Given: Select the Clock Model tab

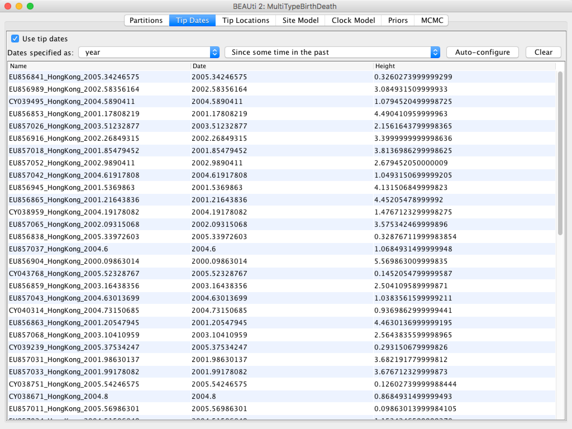Looking at the screenshot, I should pyautogui.click(x=353, y=20).
